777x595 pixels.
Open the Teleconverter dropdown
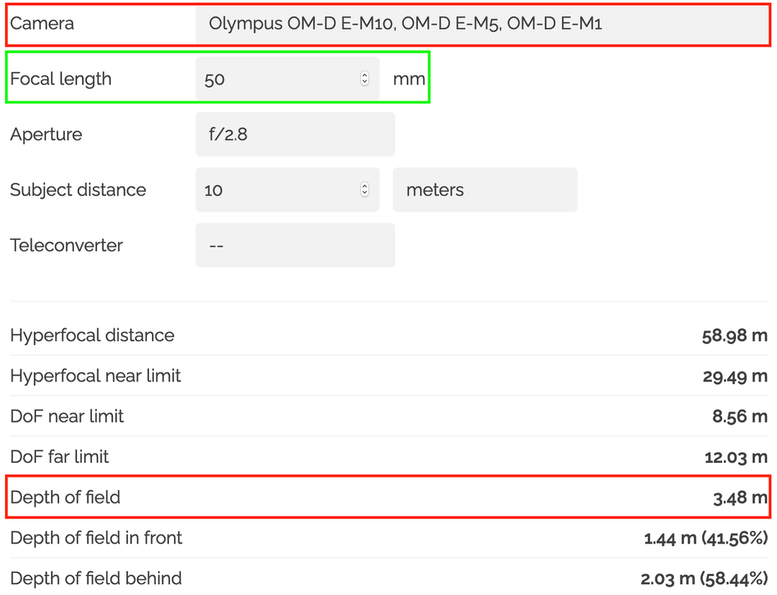[x=295, y=245]
